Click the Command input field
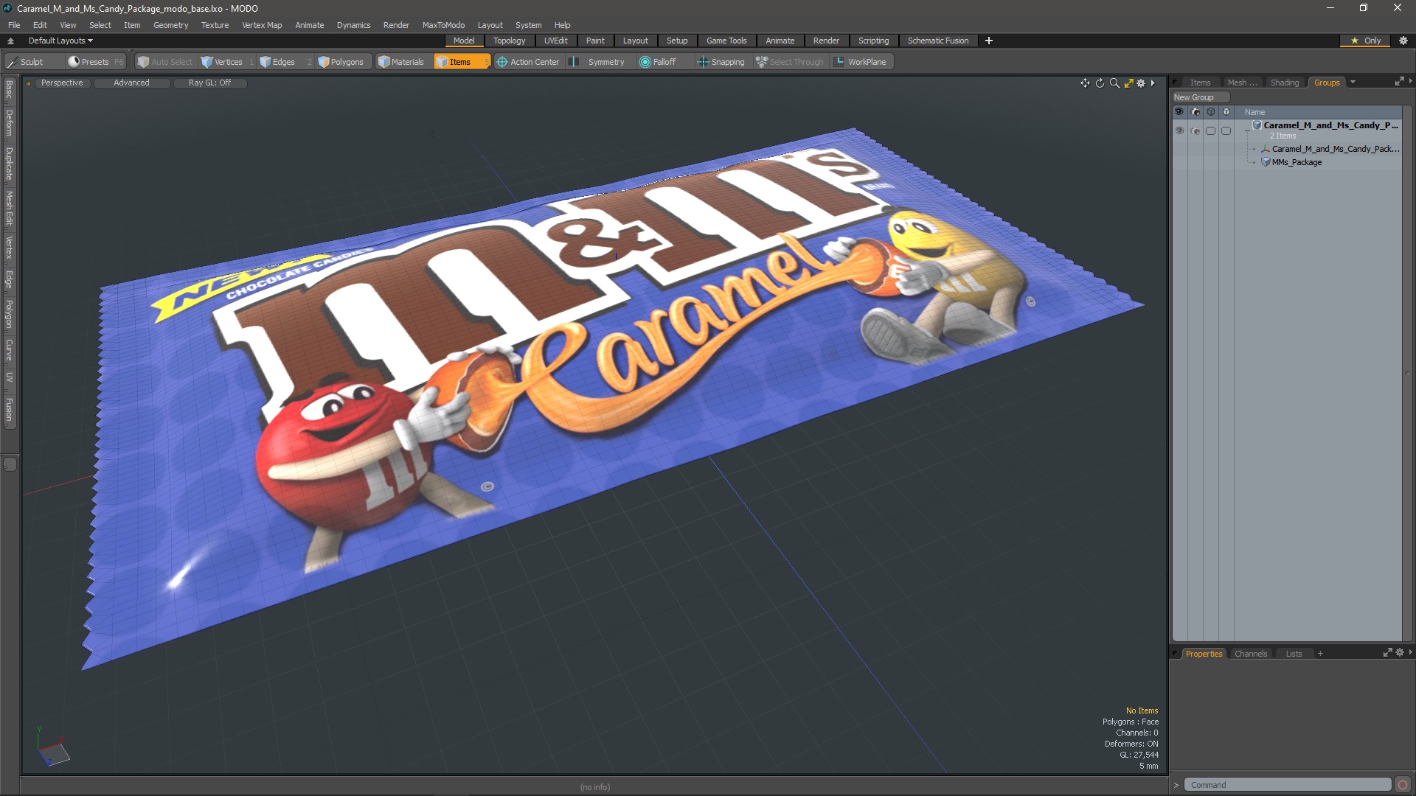Image resolution: width=1416 pixels, height=796 pixels. [1287, 785]
